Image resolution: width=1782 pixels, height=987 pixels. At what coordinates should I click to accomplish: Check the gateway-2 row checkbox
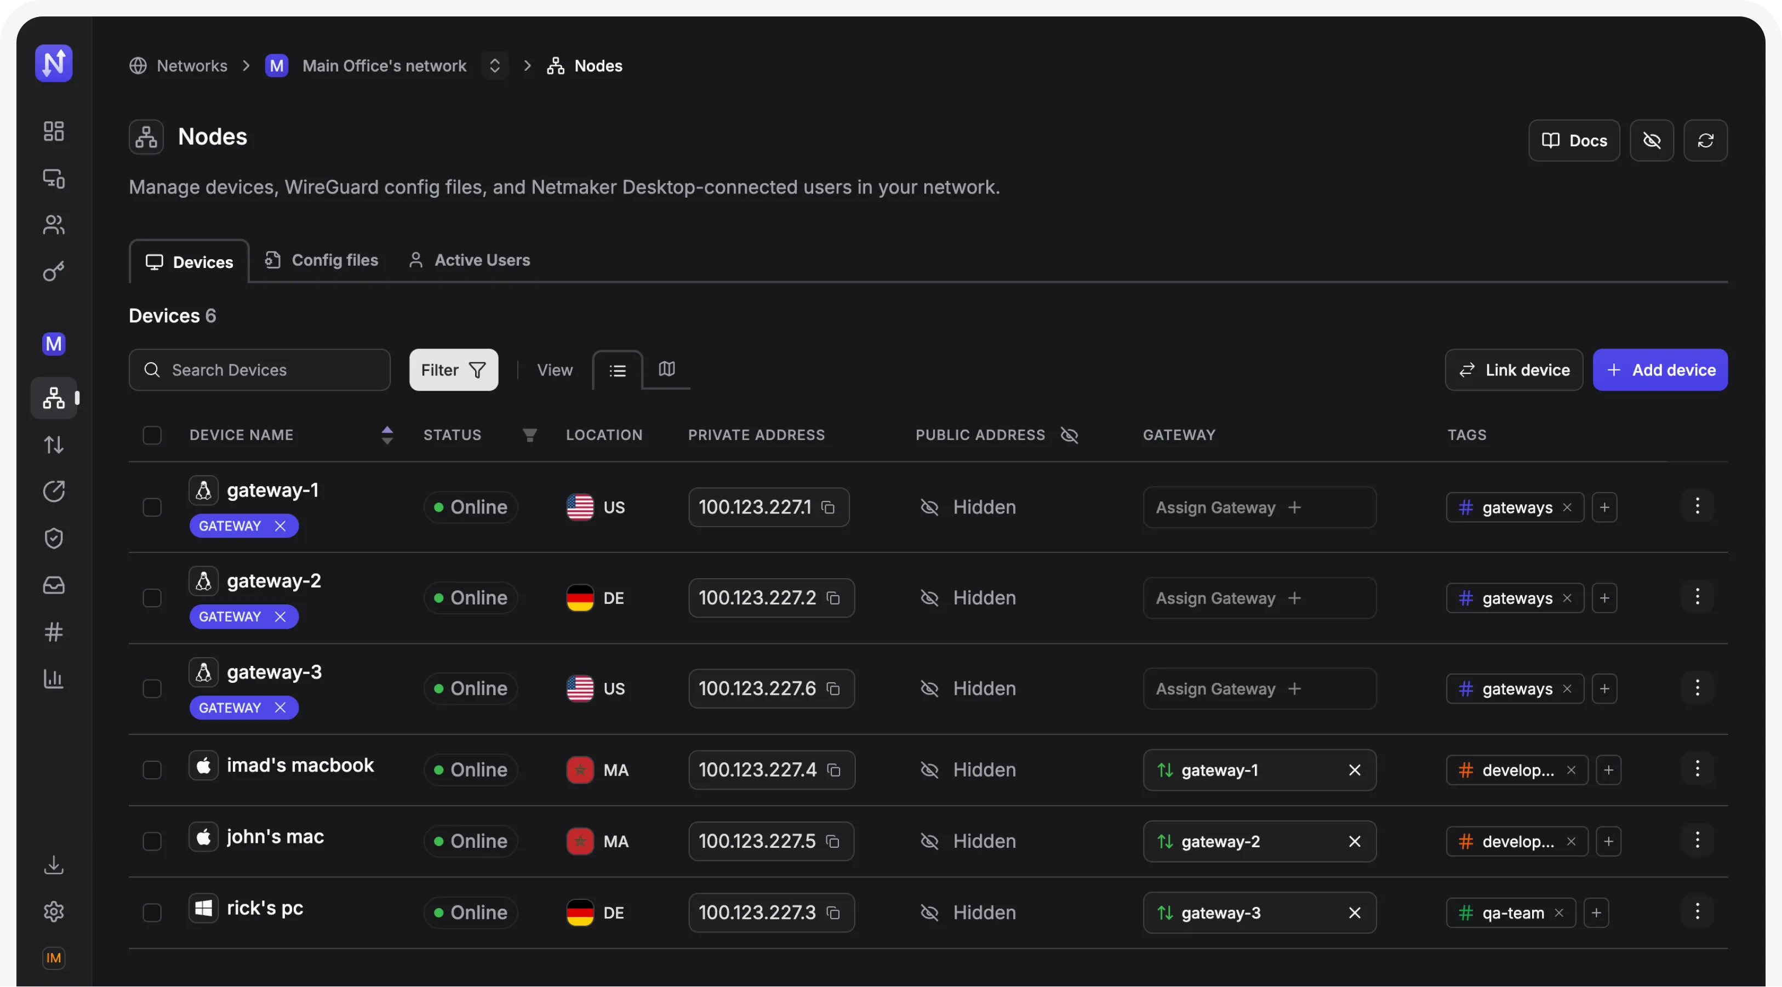pyautogui.click(x=151, y=598)
